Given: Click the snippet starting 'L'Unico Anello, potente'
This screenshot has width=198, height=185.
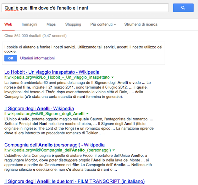Looking at the screenshot, I should pos(79,126).
